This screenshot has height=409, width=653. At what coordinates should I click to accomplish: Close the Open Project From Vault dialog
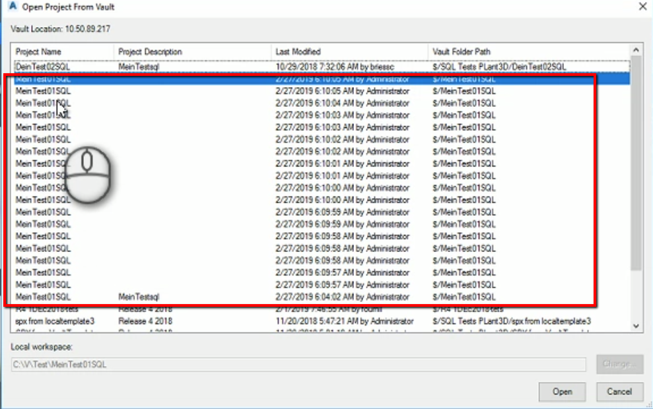point(644,7)
